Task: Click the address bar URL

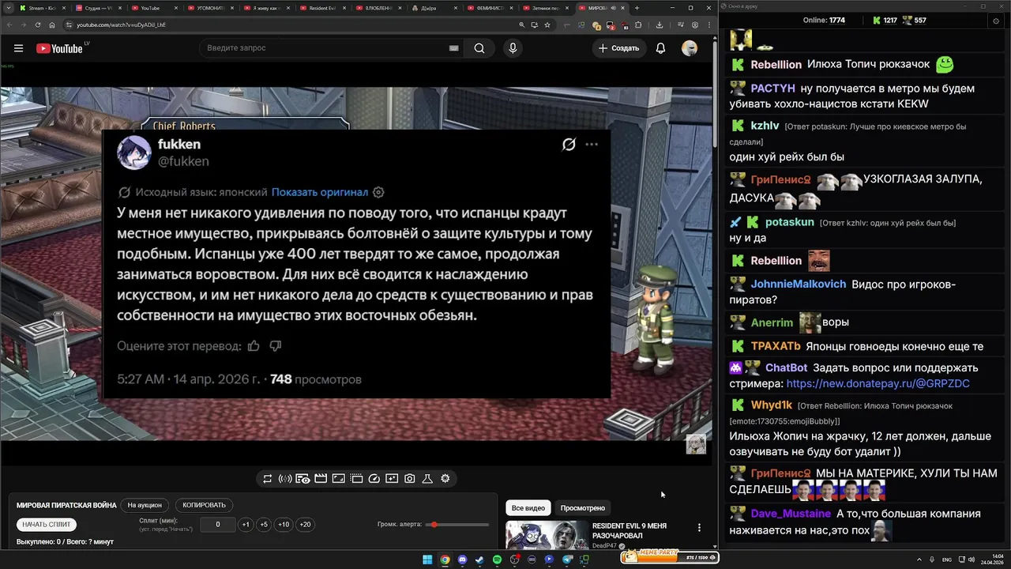Action: (121, 24)
